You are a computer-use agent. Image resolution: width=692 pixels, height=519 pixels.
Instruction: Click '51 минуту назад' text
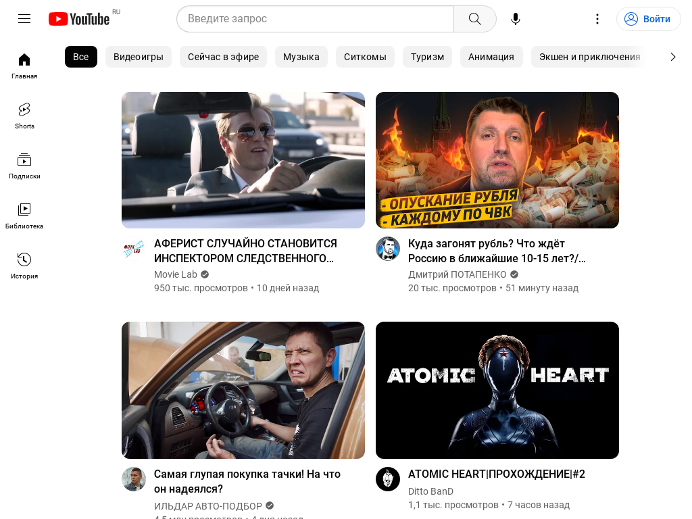point(542,288)
